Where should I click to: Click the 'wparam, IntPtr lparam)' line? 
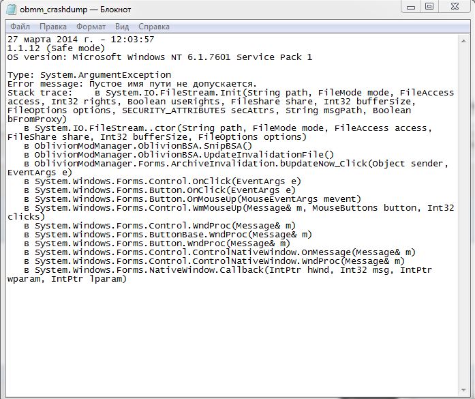point(67,278)
